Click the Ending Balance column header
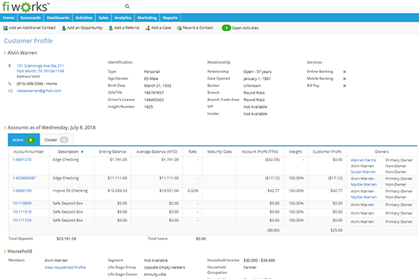This screenshot has height=279, width=419. [113, 151]
